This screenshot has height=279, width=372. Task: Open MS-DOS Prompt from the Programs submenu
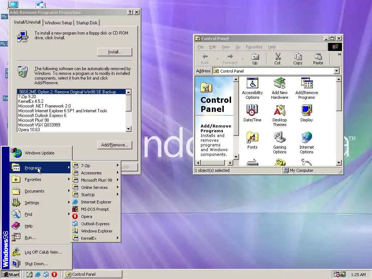(96, 209)
